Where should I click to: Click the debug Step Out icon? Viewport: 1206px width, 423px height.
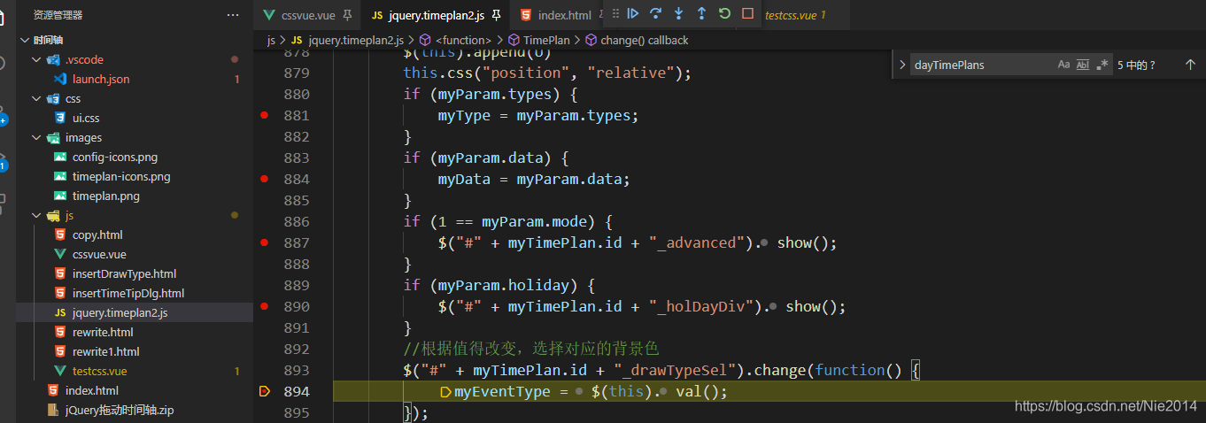click(x=702, y=13)
